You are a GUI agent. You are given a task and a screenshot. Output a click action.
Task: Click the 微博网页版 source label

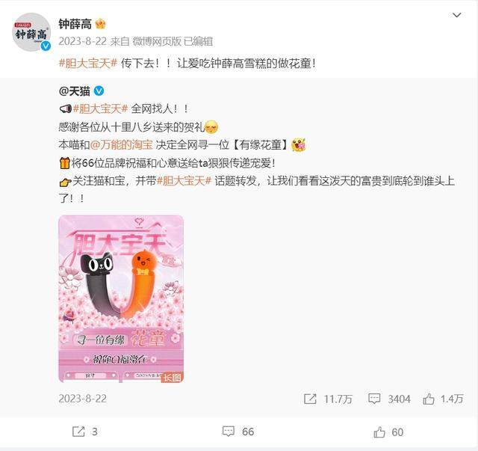[157, 41]
